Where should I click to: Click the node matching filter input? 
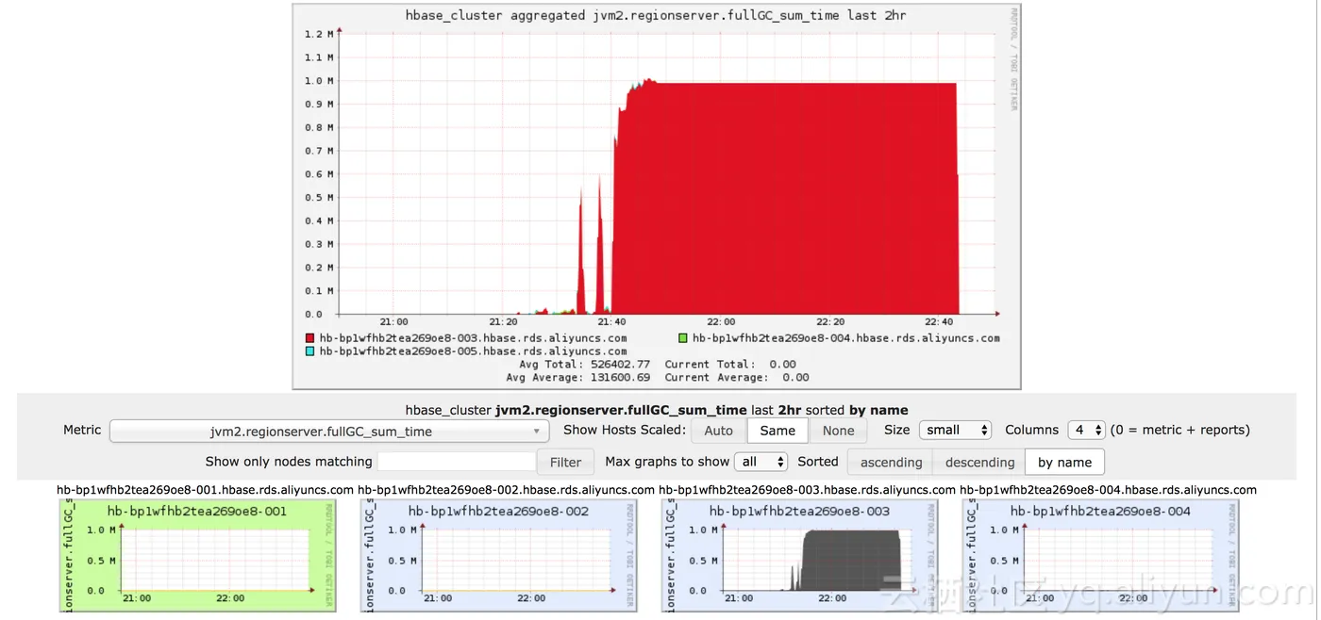pos(457,462)
